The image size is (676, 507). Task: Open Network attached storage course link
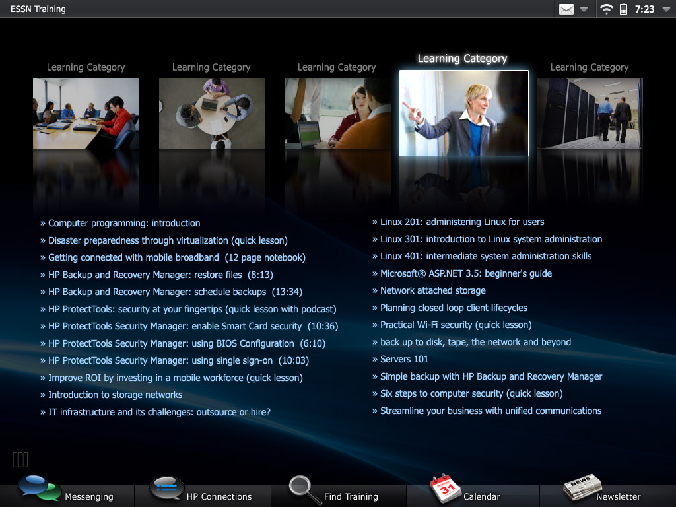(x=432, y=290)
